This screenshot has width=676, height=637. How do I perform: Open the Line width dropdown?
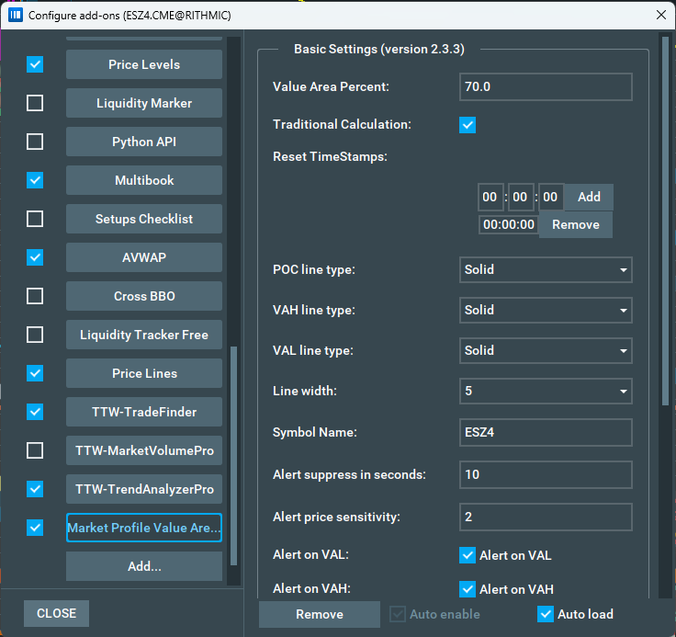pos(546,391)
